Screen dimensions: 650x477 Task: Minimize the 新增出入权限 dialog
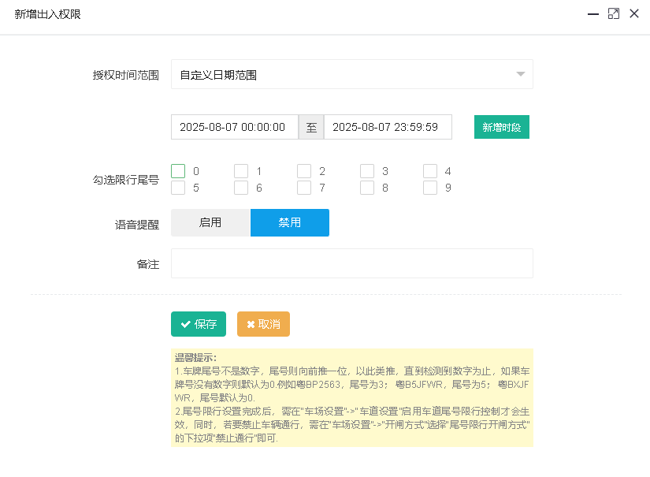593,14
